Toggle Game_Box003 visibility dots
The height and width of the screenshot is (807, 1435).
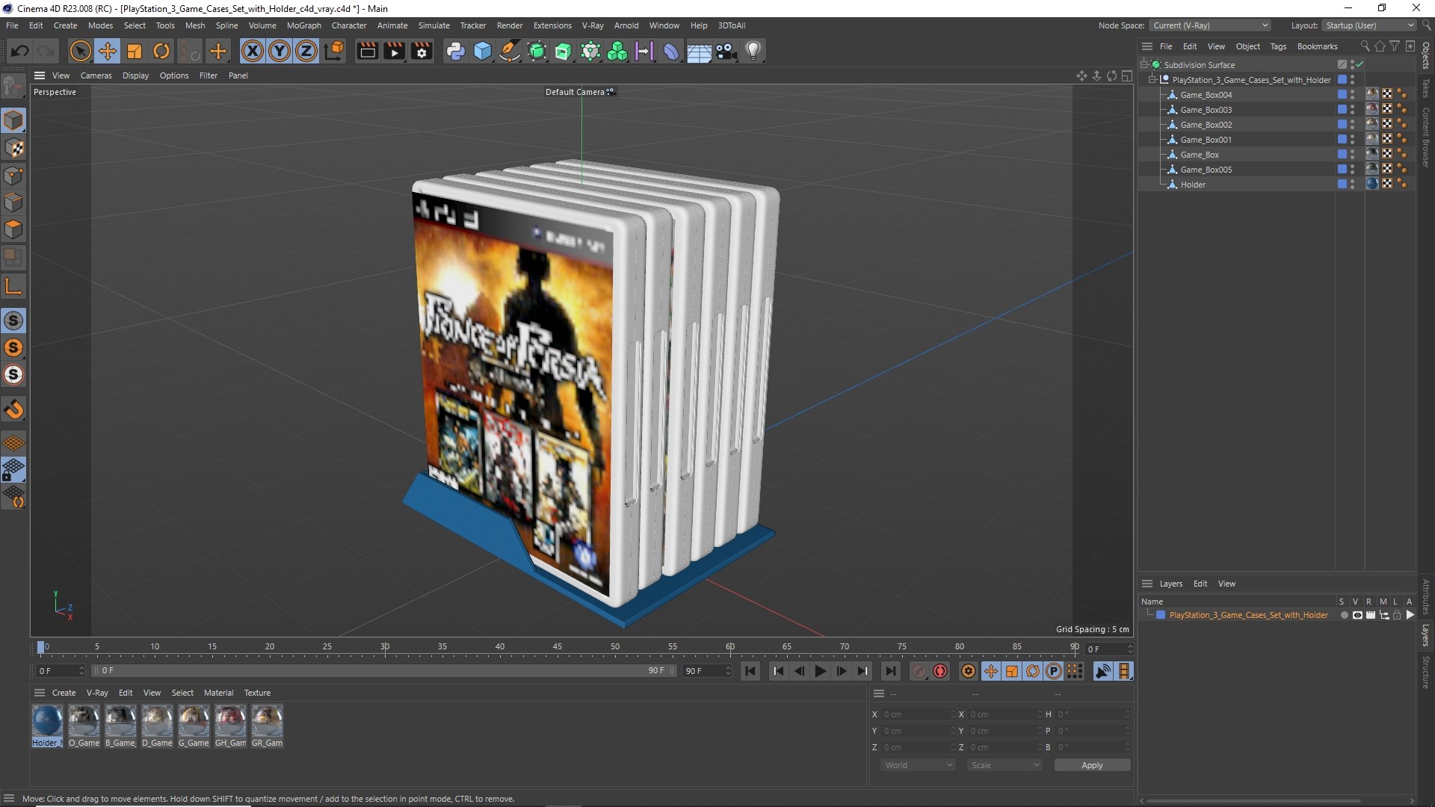(1352, 110)
